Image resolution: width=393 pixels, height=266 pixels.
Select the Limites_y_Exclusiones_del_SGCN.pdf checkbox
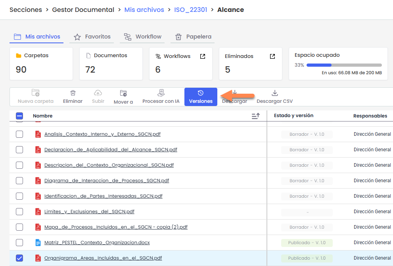click(x=19, y=212)
